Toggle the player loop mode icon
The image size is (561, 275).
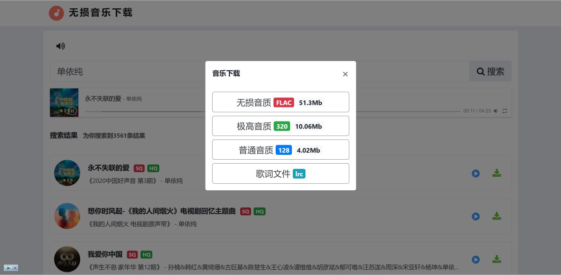(x=504, y=111)
